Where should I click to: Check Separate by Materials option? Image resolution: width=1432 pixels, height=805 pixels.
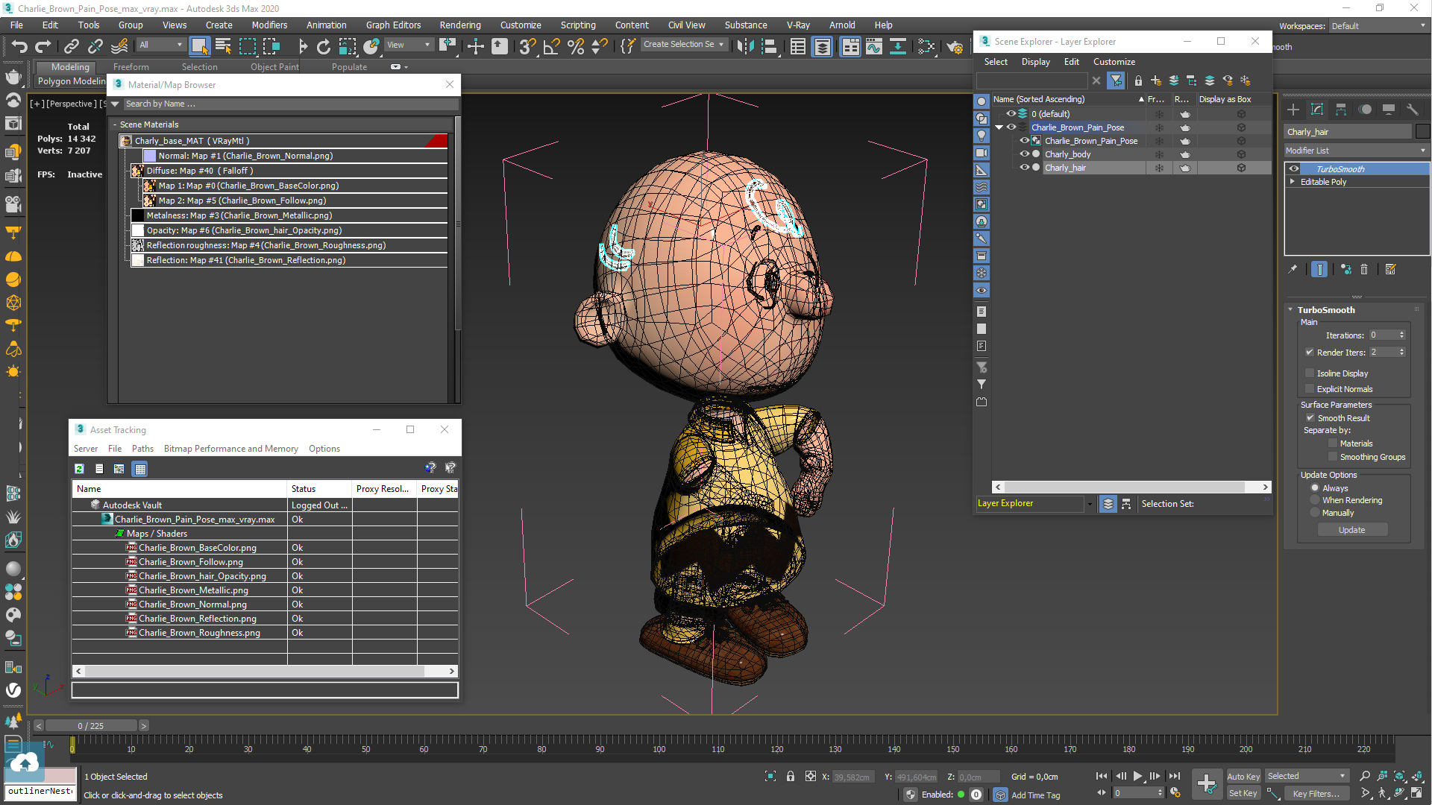point(1333,443)
